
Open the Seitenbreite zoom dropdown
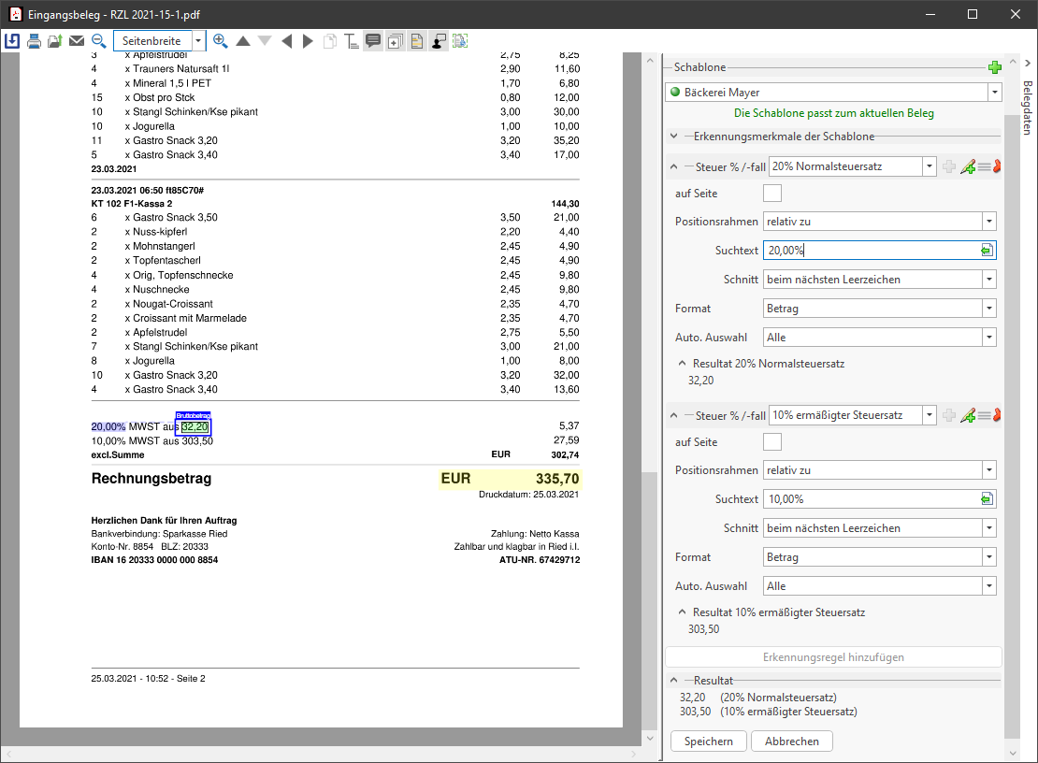(198, 41)
